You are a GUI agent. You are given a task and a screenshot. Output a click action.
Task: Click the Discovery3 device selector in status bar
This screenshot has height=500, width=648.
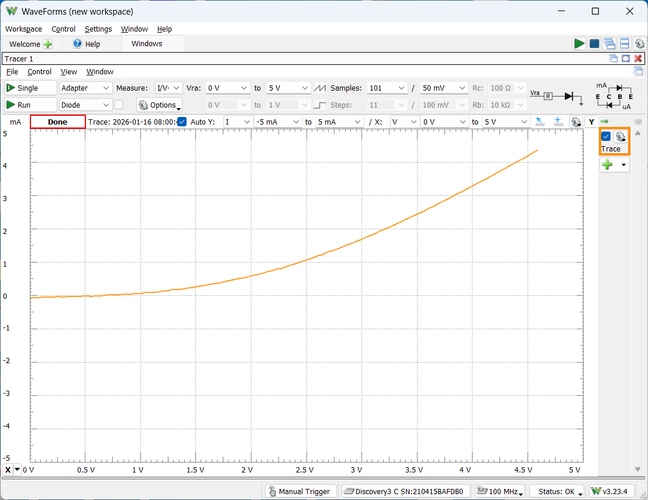pyautogui.click(x=405, y=491)
